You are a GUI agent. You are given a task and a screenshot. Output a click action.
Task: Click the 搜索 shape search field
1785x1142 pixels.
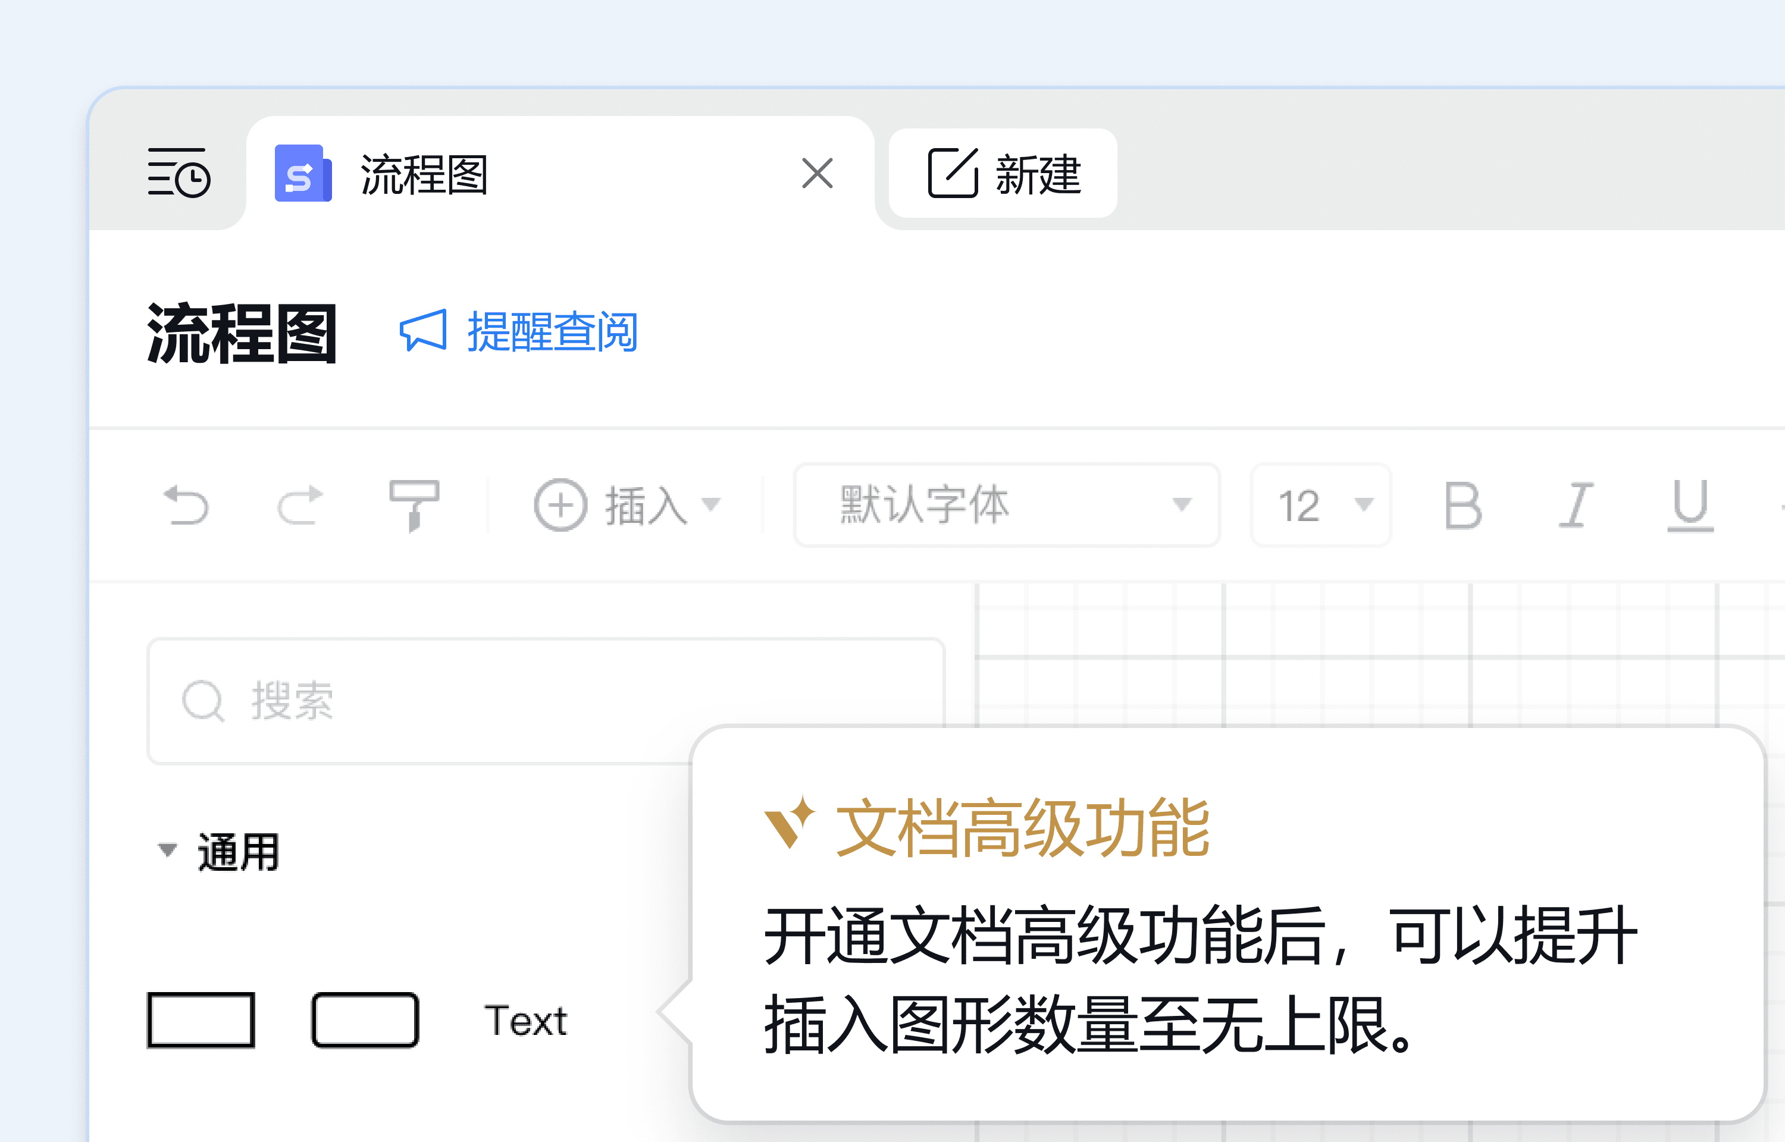pyautogui.click(x=546, y=701)
